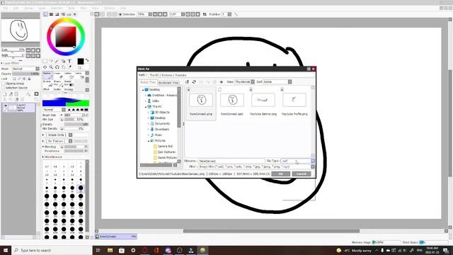The image size is (453, 255).
Task: Select the Zoom magnifier tool
Action: pos(51,67)
